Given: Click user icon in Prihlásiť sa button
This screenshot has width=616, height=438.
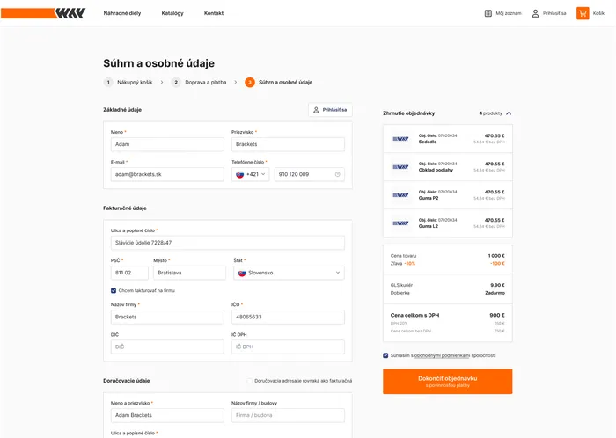Looking at the screenshot, I should click(316, 110).
